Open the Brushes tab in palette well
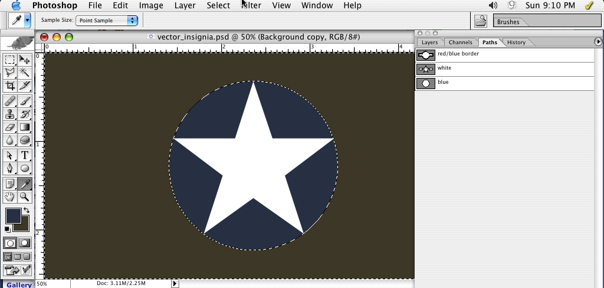The image size is (604, 288). (508, 22)
